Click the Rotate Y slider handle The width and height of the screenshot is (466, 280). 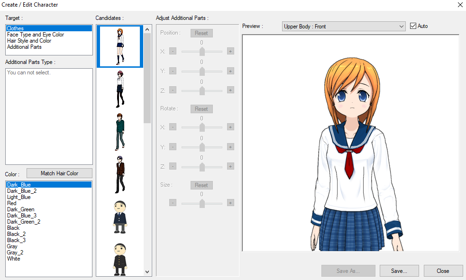(202, 147)
